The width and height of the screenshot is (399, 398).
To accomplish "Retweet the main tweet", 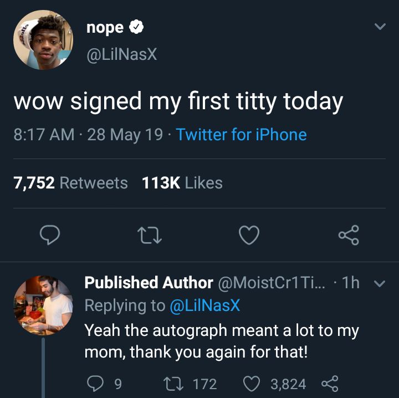I will point(150,235).
